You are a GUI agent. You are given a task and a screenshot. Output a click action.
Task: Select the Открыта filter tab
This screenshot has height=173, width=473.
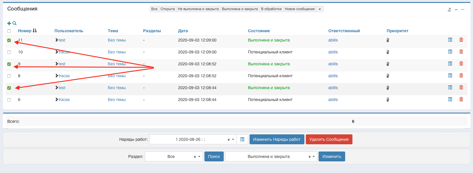(x=167, y=9)
